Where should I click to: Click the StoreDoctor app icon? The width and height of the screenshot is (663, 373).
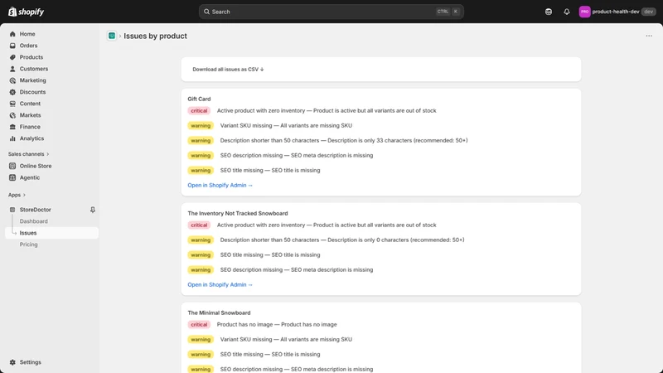coord(12,210)
